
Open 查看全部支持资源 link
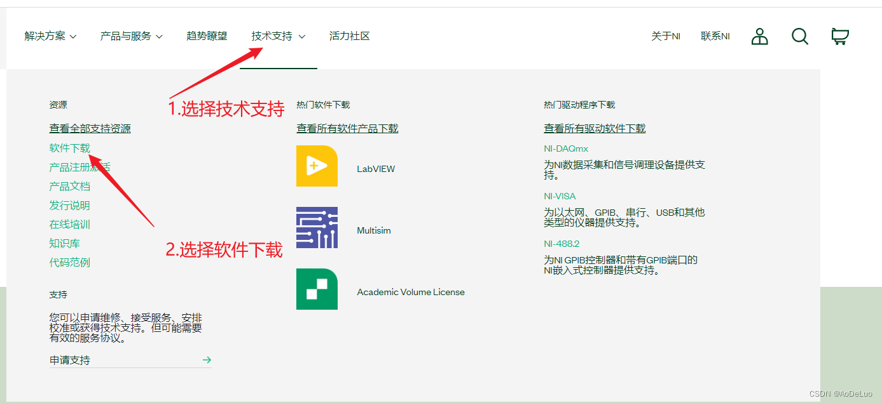(x=90, y=128)
